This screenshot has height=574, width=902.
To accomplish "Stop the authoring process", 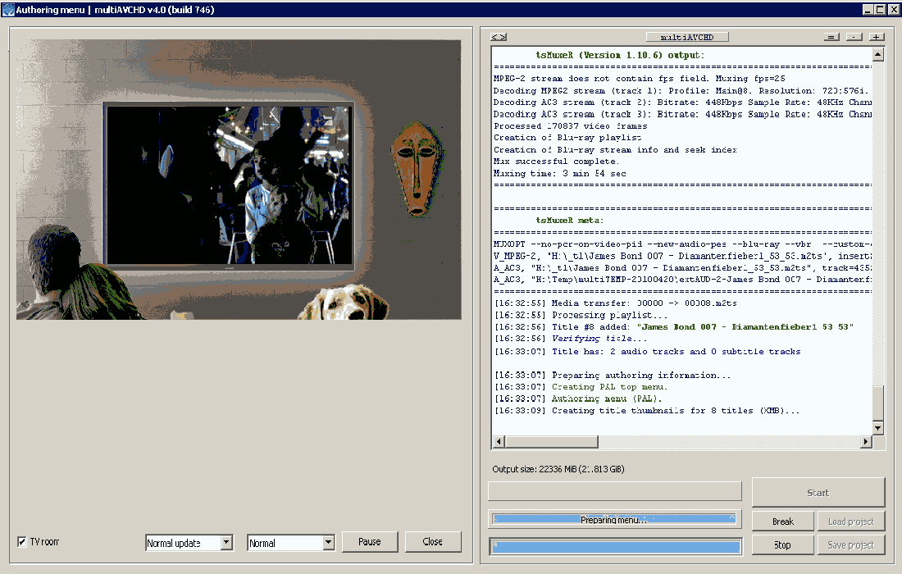I will tap(782, 544).
